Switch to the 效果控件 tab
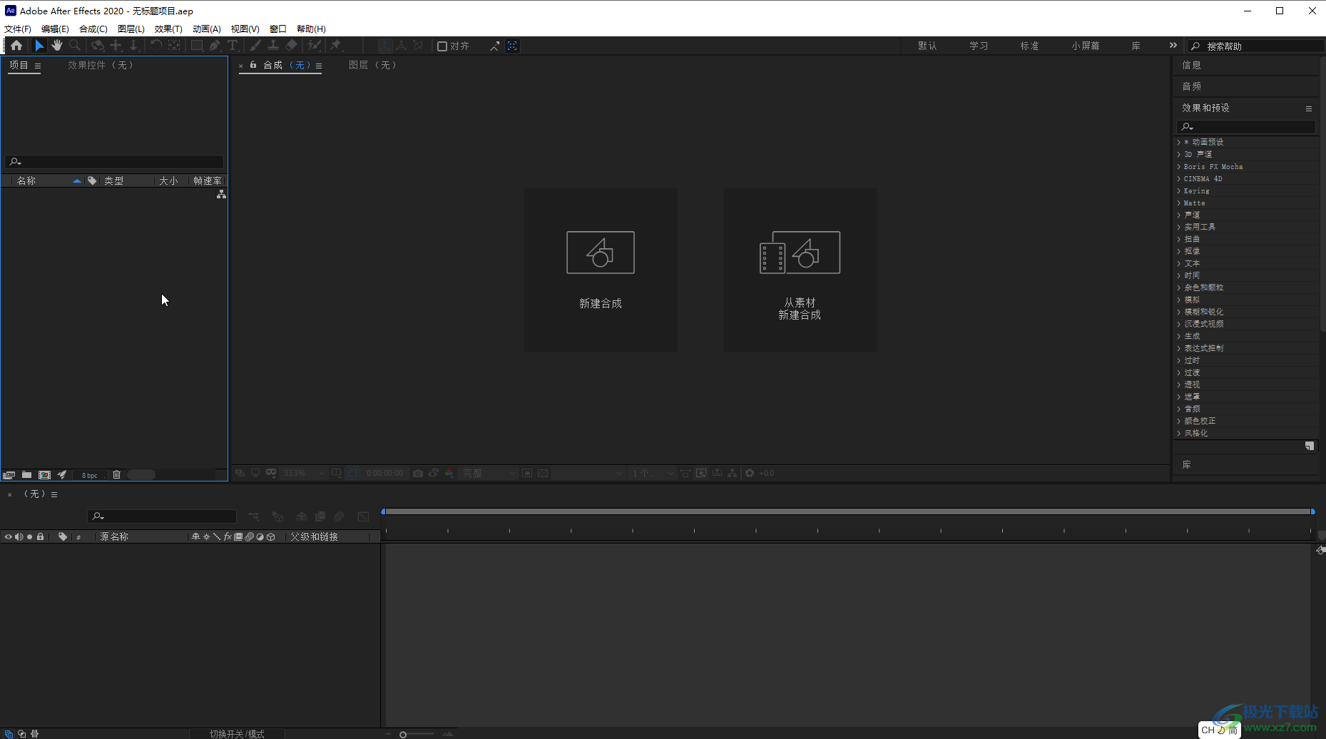This screenshot has height=739, width=1326. [x=101, y=65]
